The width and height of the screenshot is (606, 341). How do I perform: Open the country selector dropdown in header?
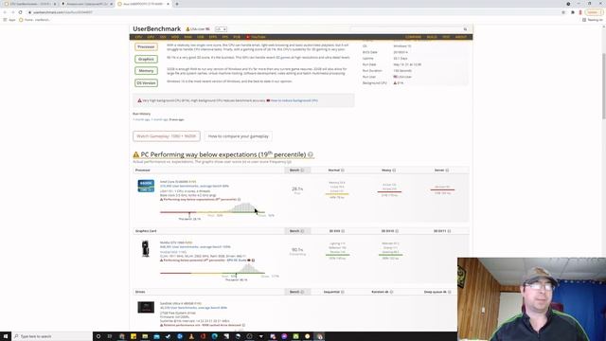(x=221, y=29)
